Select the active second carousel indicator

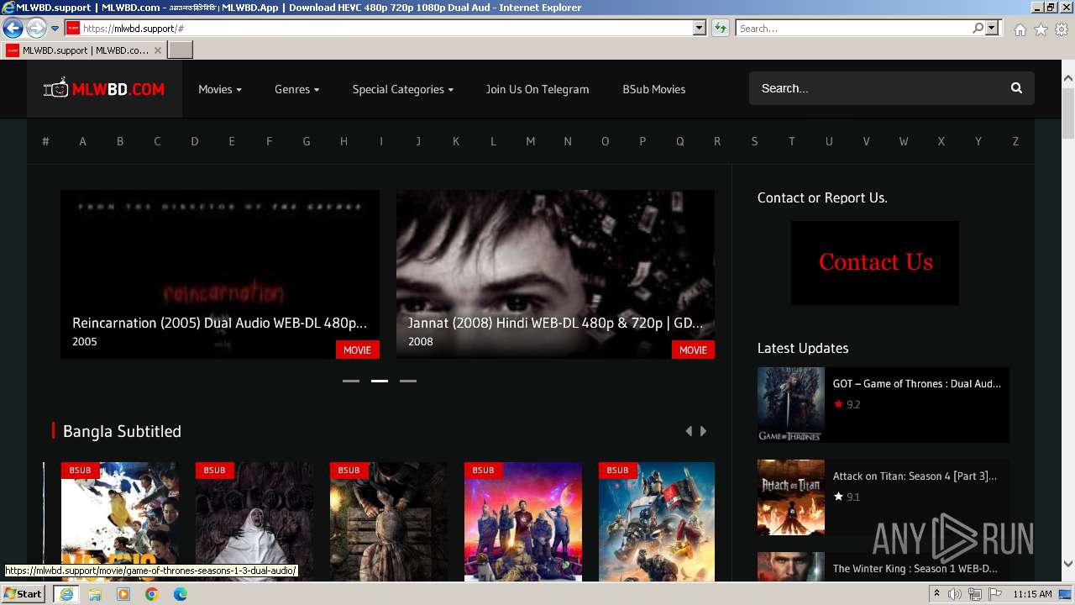pyautogui.click(x=380, y=381)
